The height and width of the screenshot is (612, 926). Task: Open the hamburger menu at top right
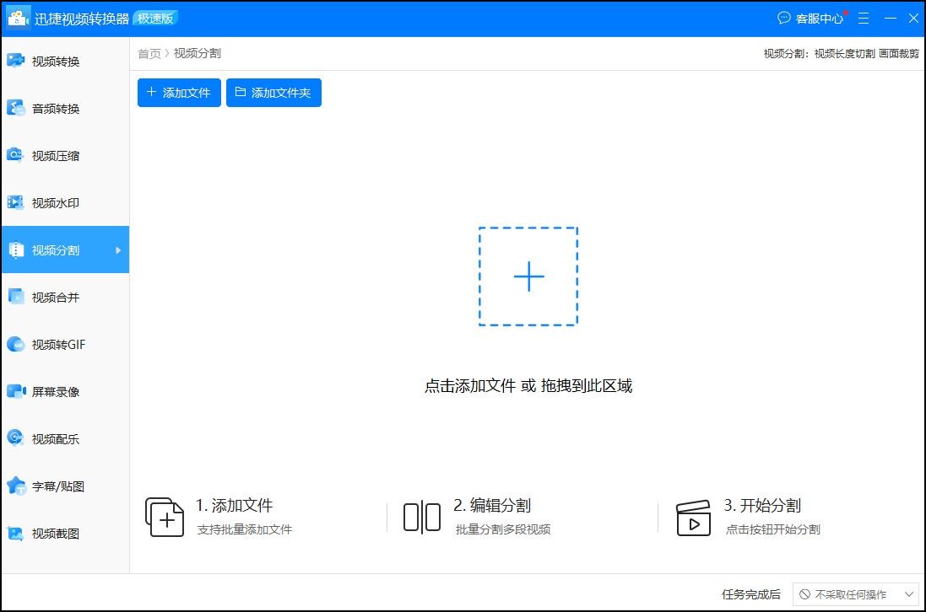pyautogui.click(x=863, y=18)
